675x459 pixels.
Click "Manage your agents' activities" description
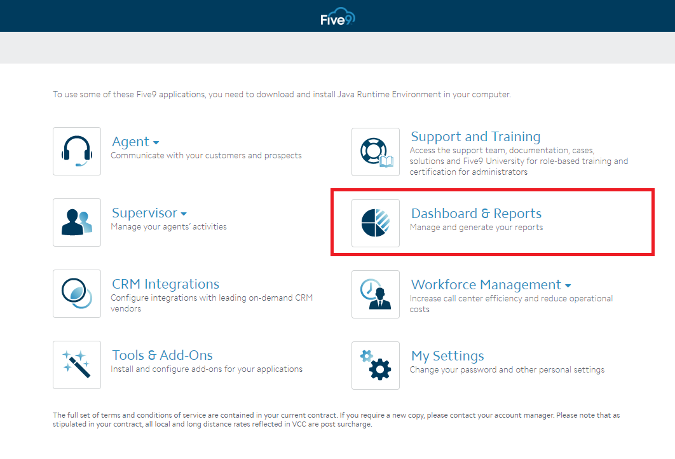[x=168, y=226]
